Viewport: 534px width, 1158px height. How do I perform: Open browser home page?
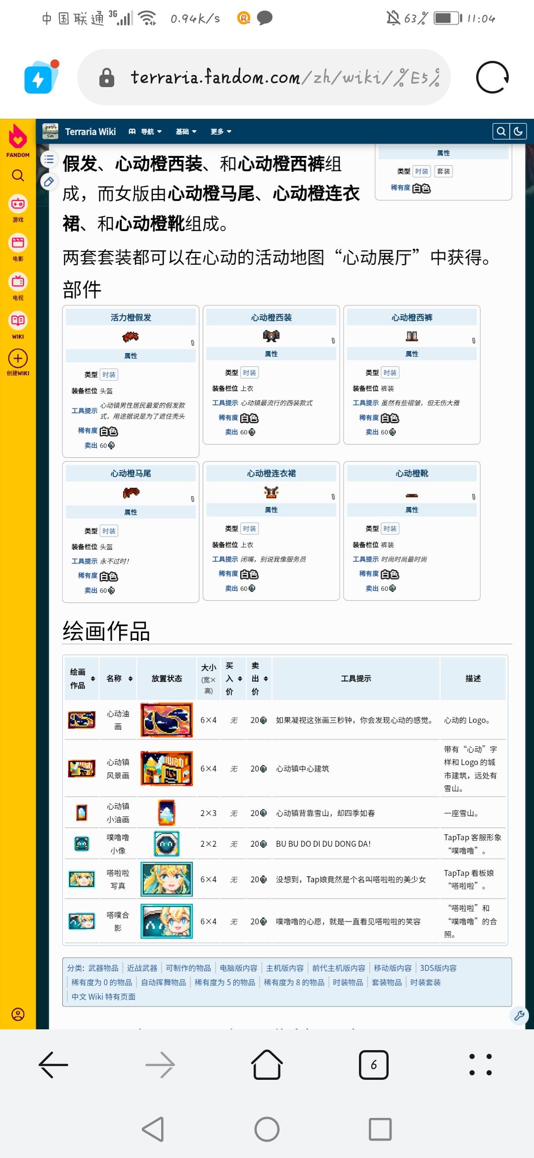coord(267,1064)
